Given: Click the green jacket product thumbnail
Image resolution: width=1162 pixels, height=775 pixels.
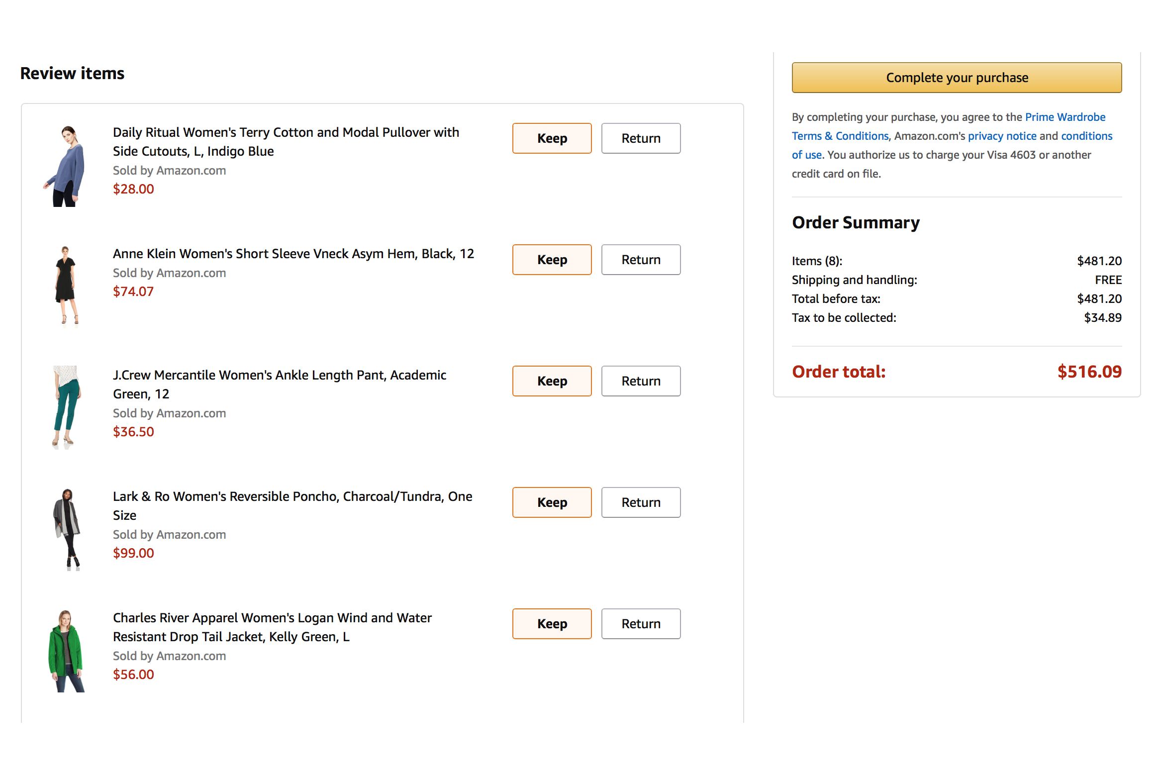Looking at the screenshot, I should click(66, 651).
